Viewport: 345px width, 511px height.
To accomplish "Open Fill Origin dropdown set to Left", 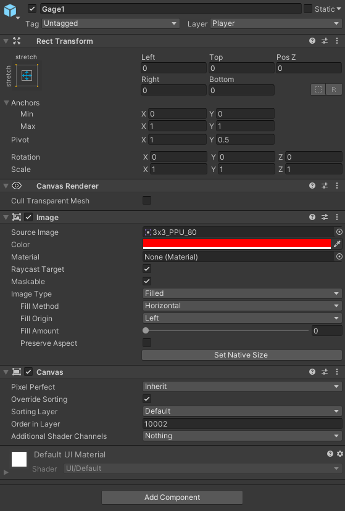I will point(242,318).
